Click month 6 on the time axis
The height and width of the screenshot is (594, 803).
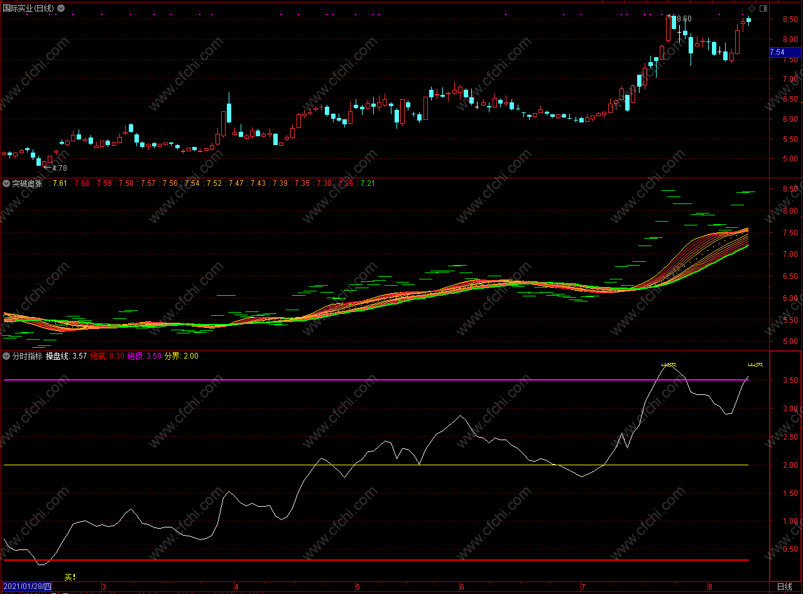462,586
